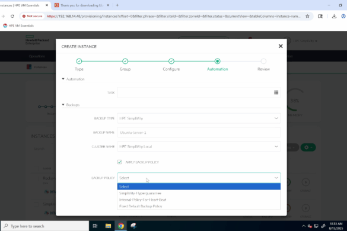This screenshot has height=231, width=347.
Task: Close the HPE VM Essentials tab
Action: pos(47,5)
